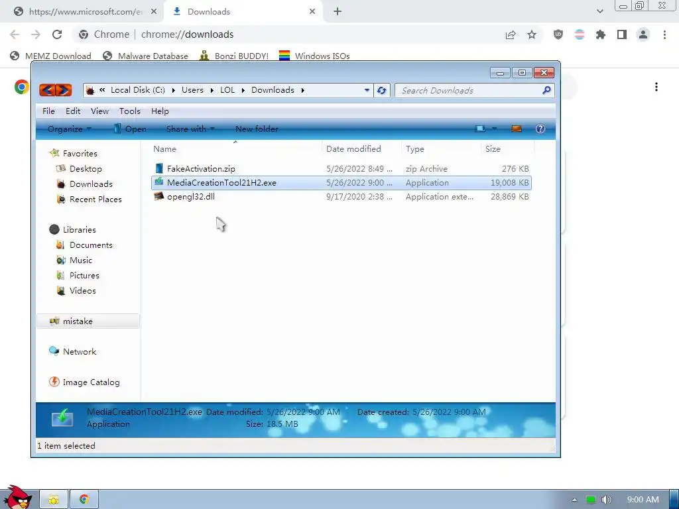Open the Chrome share icon
679x509 pixels.
(x=511, y=34)
